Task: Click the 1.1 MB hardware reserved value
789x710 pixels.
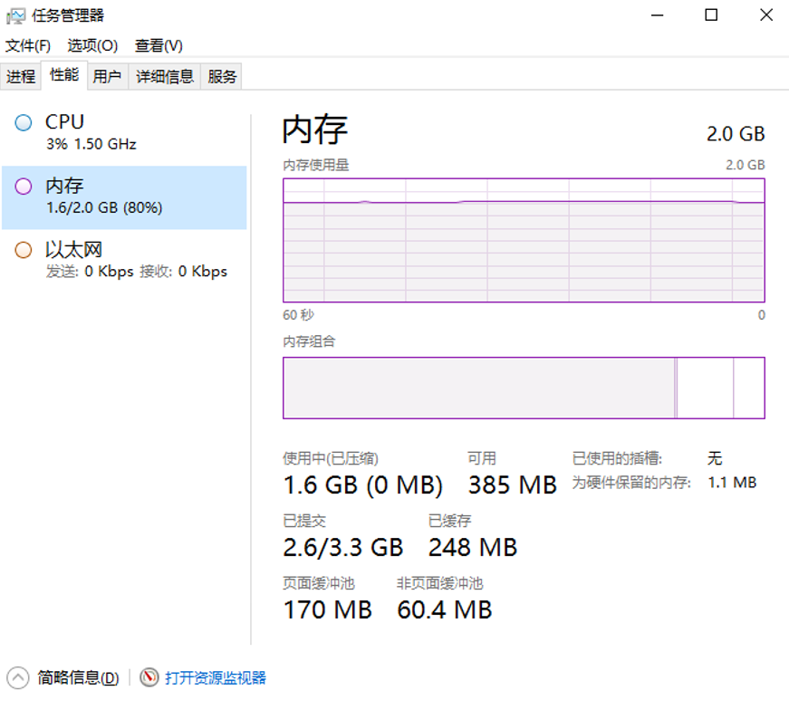Action: tap(732, 483)
